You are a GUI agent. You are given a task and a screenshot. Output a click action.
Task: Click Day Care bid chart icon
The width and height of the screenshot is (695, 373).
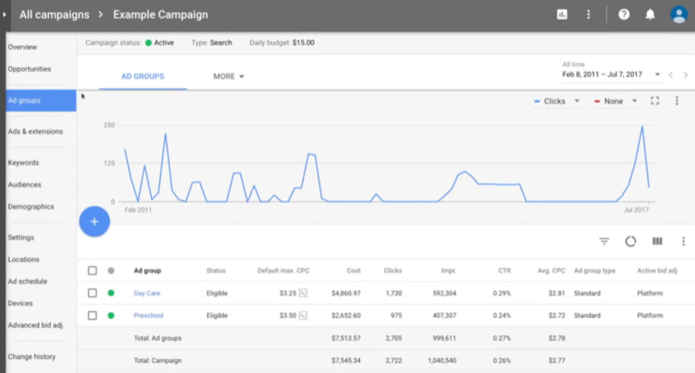click(303, 293)
